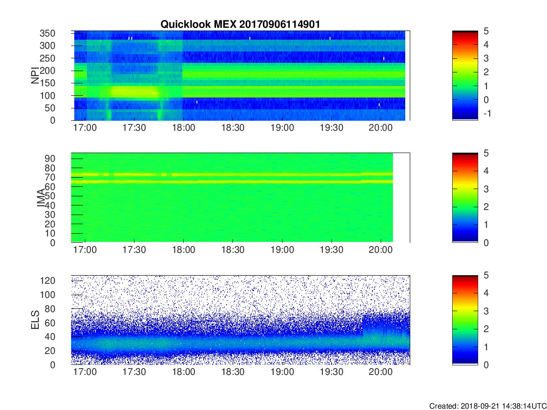
Task: Click the 19:00 label under IMA plot
Action: [x=282, y=250]
